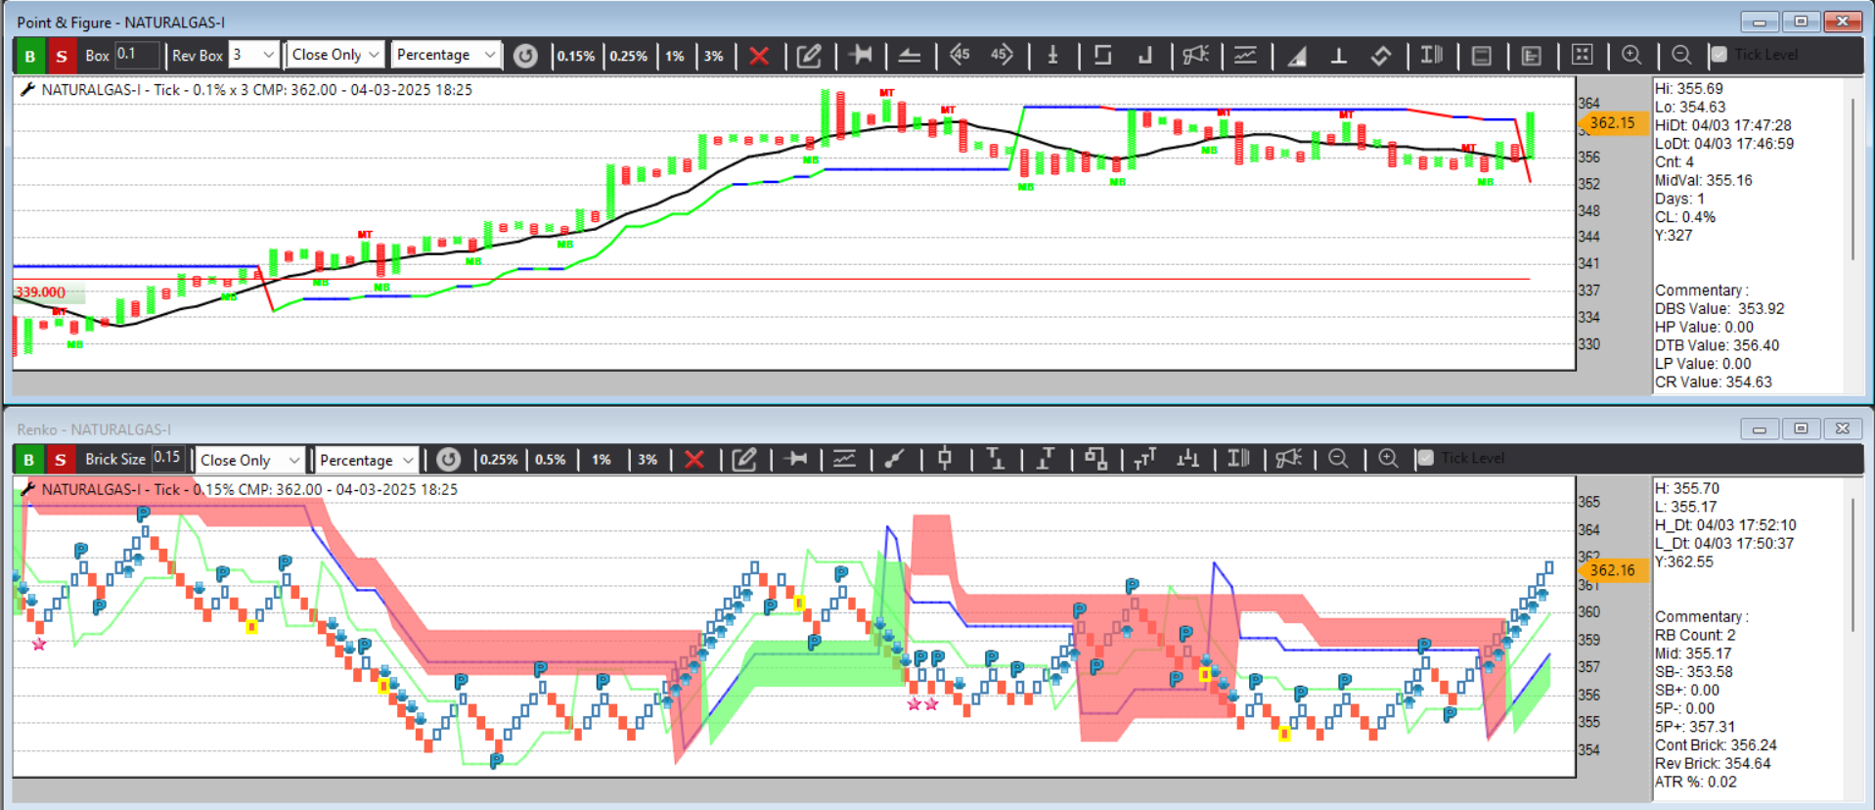Toggle Tick Level checkbox in Point & Figure

coord(1719,55)
